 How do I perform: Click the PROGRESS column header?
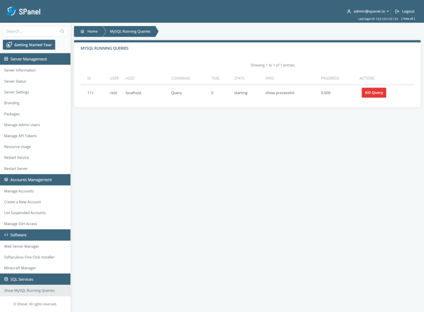tap(330, 78)
